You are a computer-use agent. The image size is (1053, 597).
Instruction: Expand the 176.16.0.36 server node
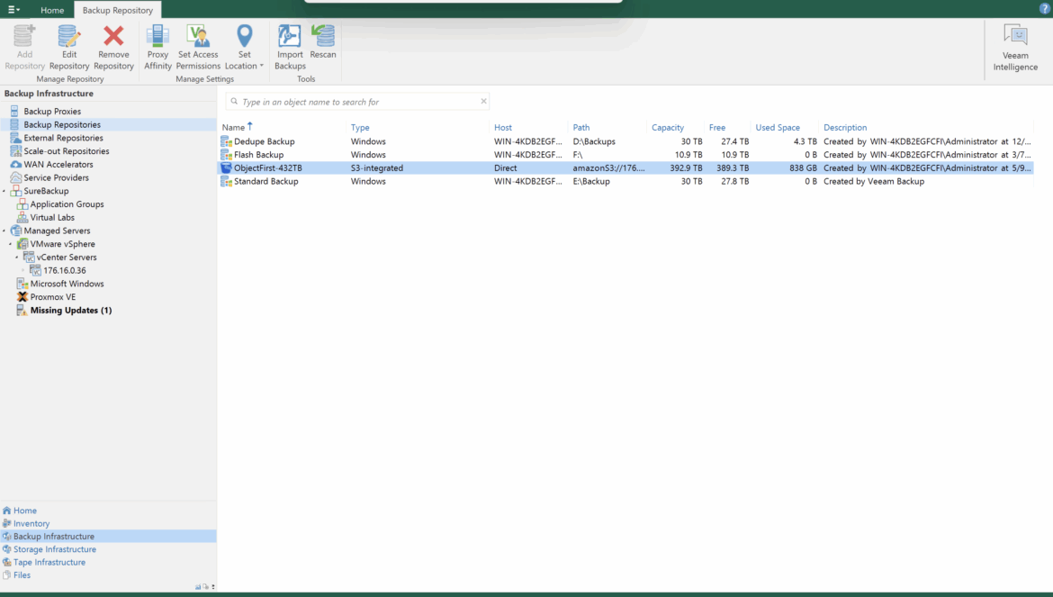23,271
